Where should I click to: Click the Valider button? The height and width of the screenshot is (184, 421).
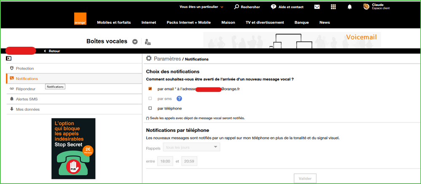tap(305, 179)
